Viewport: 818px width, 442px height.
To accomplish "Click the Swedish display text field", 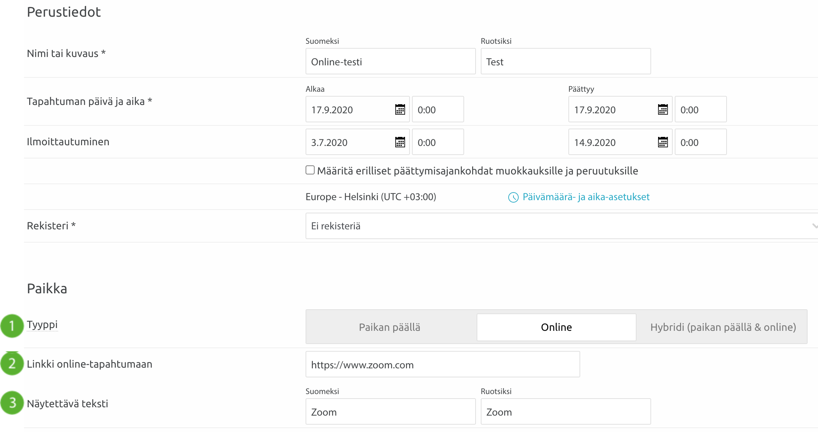I will [x=566, y=412].
